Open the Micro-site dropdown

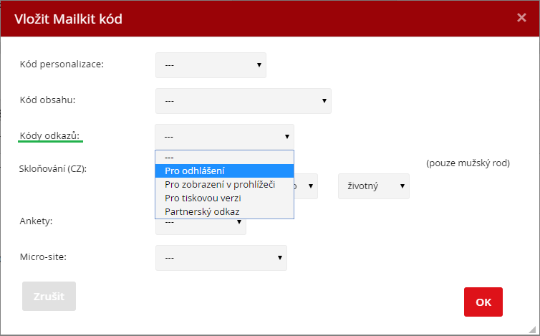tap(221, 258)
